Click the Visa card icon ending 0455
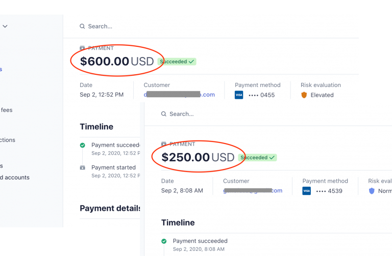 click(x=239, y=95)
